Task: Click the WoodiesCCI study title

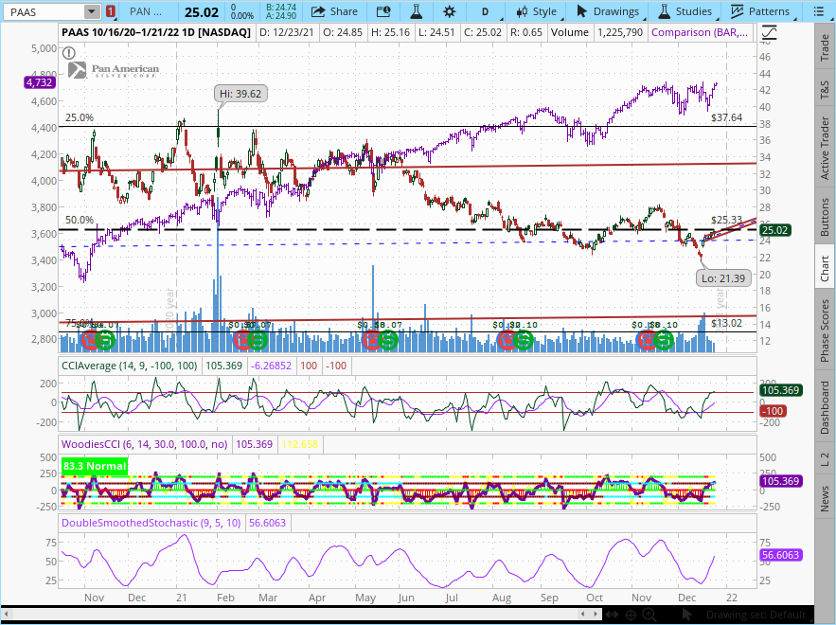Action: [x=145, y=444]
